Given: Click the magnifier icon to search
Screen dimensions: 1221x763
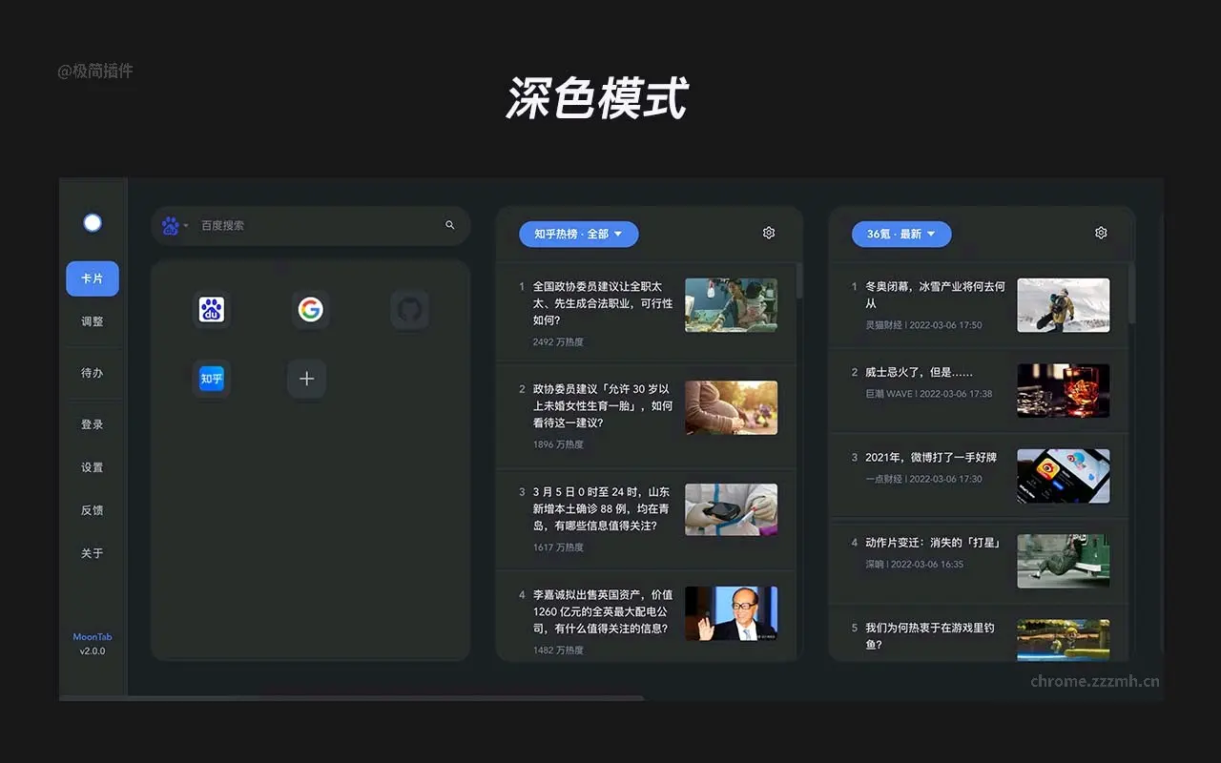Looking at the screenshot, I should [x=448, y=225].
